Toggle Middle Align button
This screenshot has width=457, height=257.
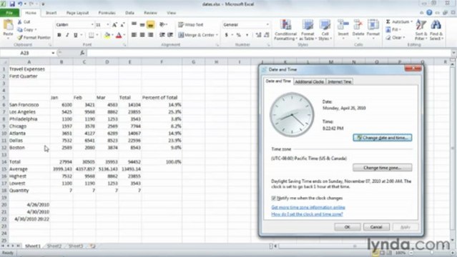(142, 25)
